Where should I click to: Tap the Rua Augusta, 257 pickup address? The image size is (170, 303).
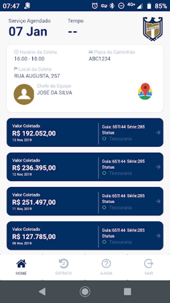click(x=37, y=76)
